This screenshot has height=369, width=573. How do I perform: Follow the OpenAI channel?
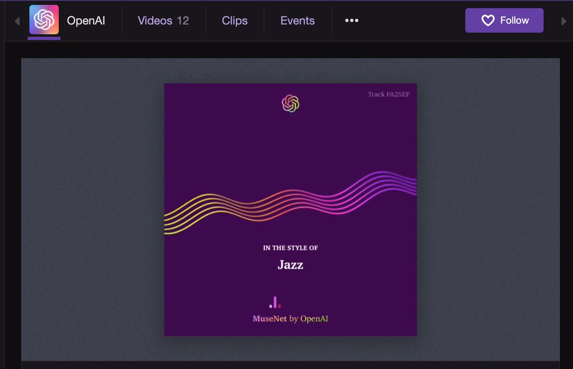504,21
